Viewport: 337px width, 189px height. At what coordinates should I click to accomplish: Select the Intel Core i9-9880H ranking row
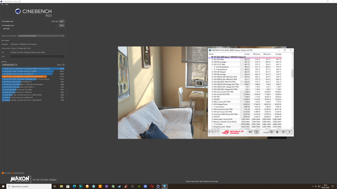(33, 82)
